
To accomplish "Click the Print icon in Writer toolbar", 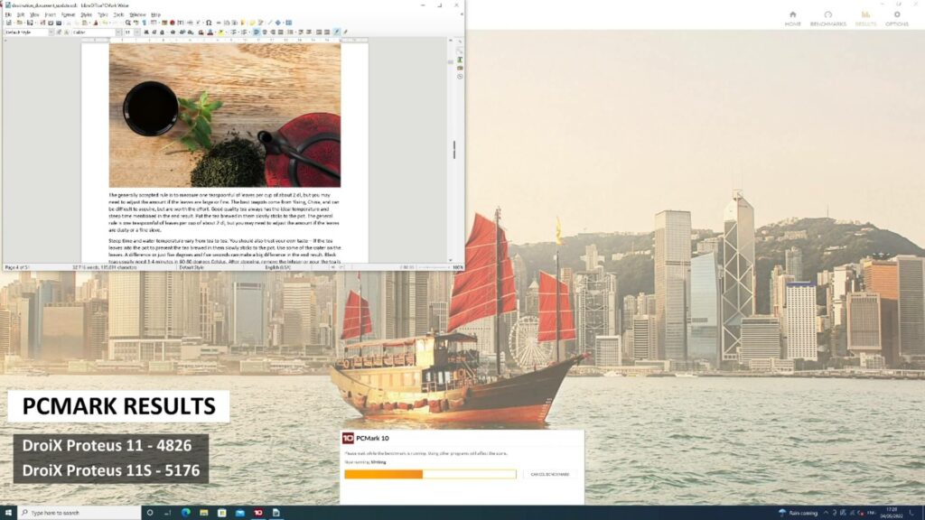I will [x=51, y=23].
